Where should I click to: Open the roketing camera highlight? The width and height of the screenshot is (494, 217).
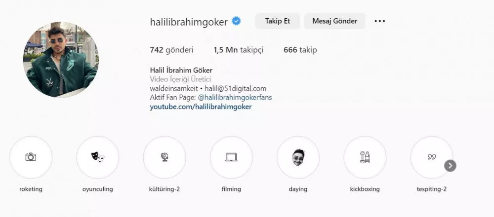point(31,157)
